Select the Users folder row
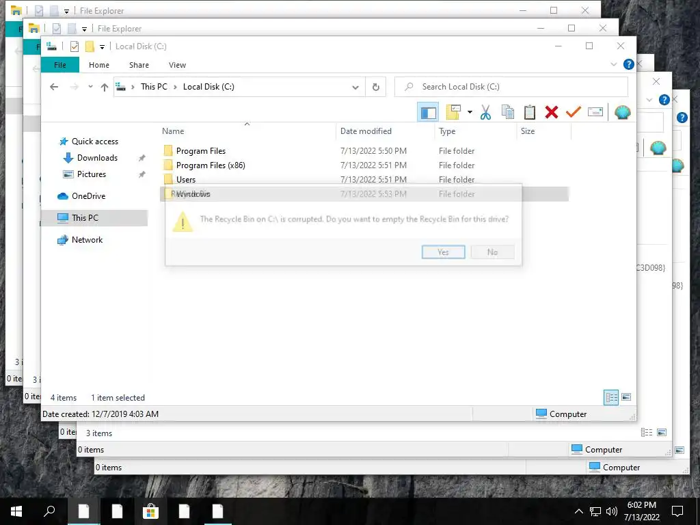Screen dimensions: 700x525 pyautogui.click(x=364, y=180)
